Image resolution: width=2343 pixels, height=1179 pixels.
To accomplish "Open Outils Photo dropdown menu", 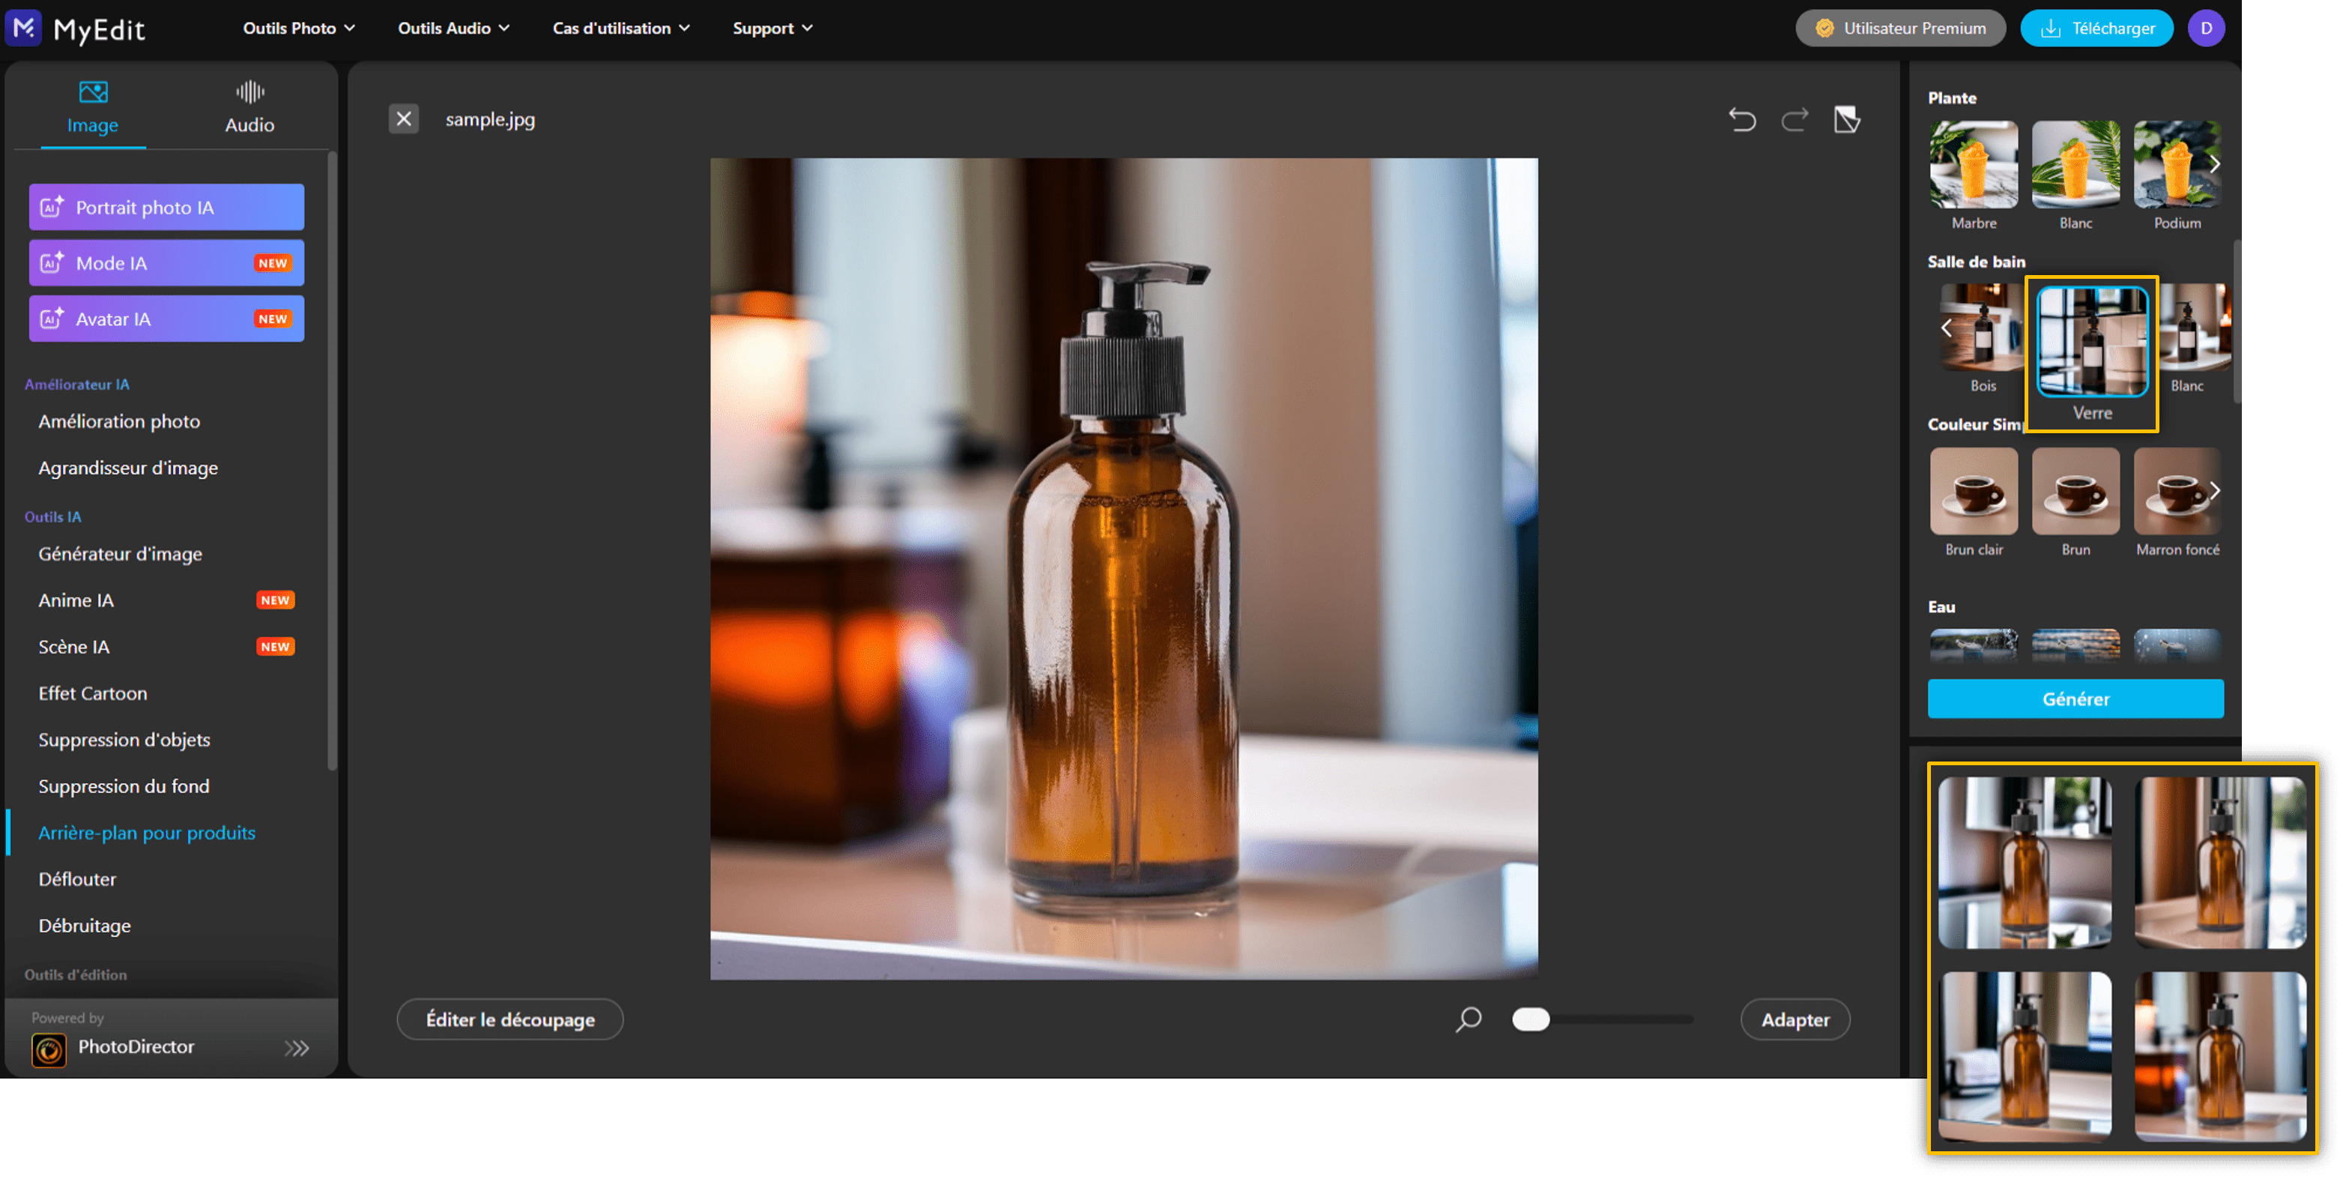I will [298, 28].
